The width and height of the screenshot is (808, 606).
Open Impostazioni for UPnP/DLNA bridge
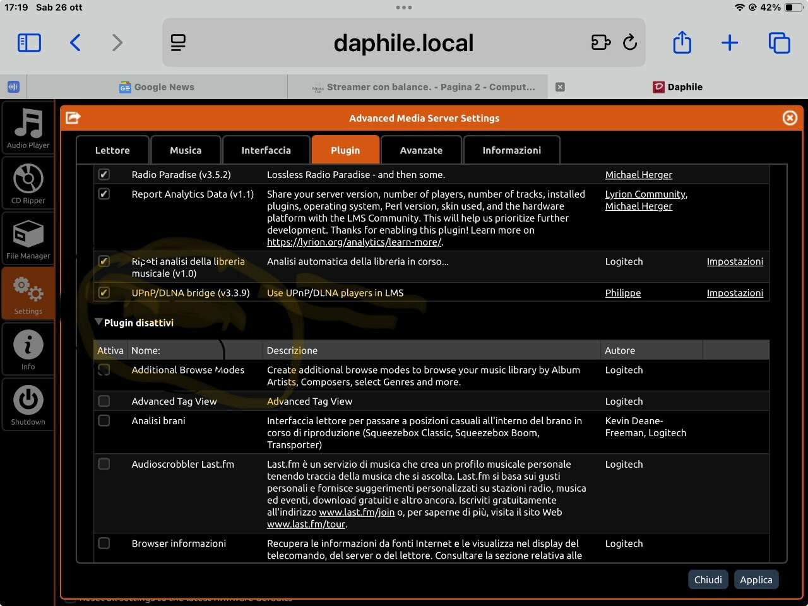pos(735,292)
